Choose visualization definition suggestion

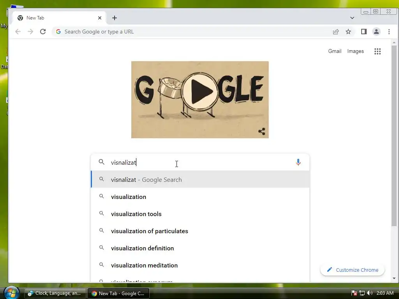[200, 248]
